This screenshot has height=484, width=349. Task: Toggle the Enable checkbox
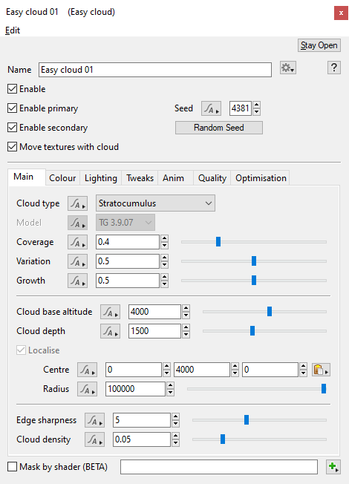click(12, 89)
